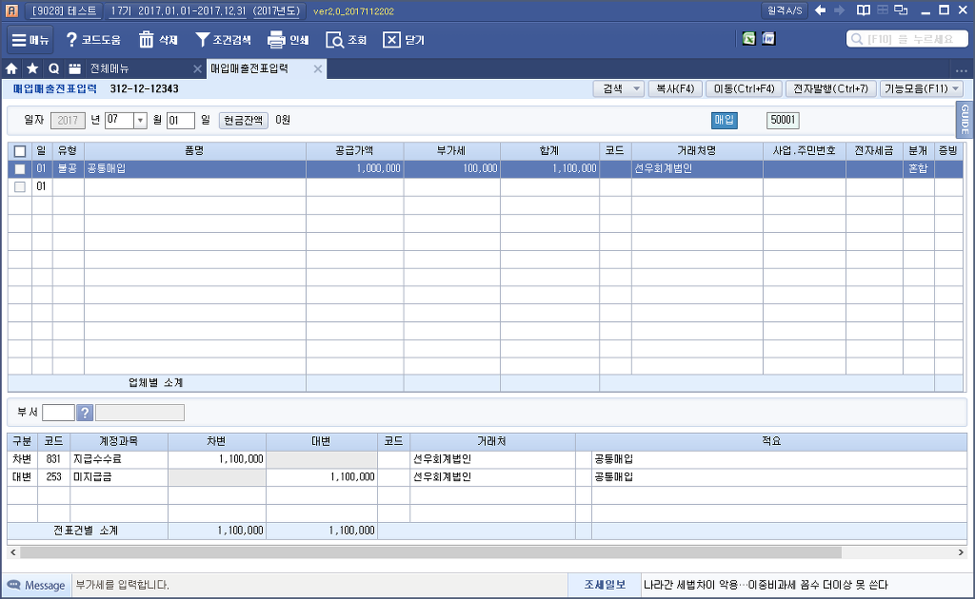The image size is (975, 599).
Task: Click the 전자발행(Ctrl+7) button
Action: (x=830, y=88)
